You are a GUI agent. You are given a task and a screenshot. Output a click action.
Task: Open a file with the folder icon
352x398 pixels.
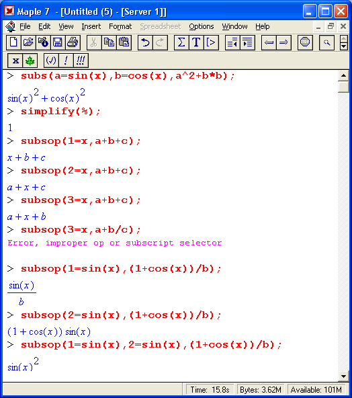click(28, 42)
